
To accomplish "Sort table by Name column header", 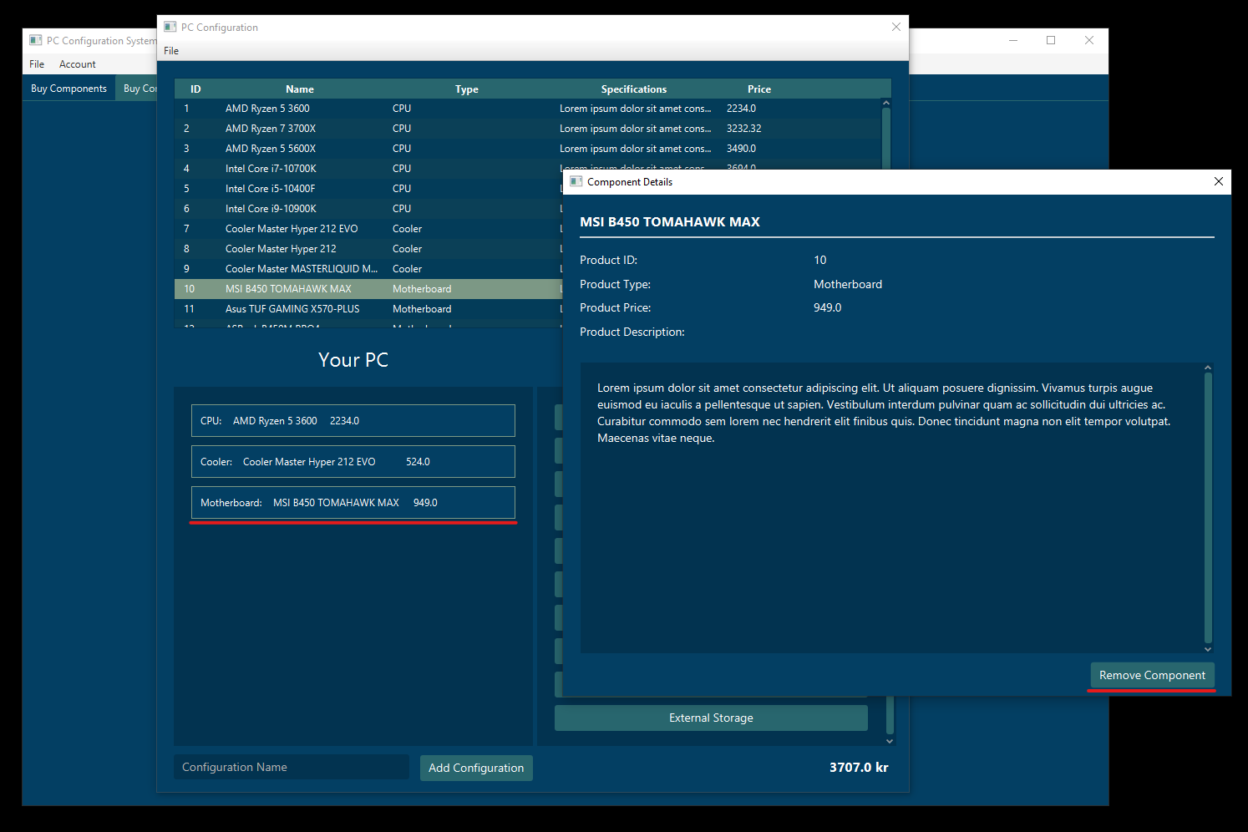I will tap(300, 89).
